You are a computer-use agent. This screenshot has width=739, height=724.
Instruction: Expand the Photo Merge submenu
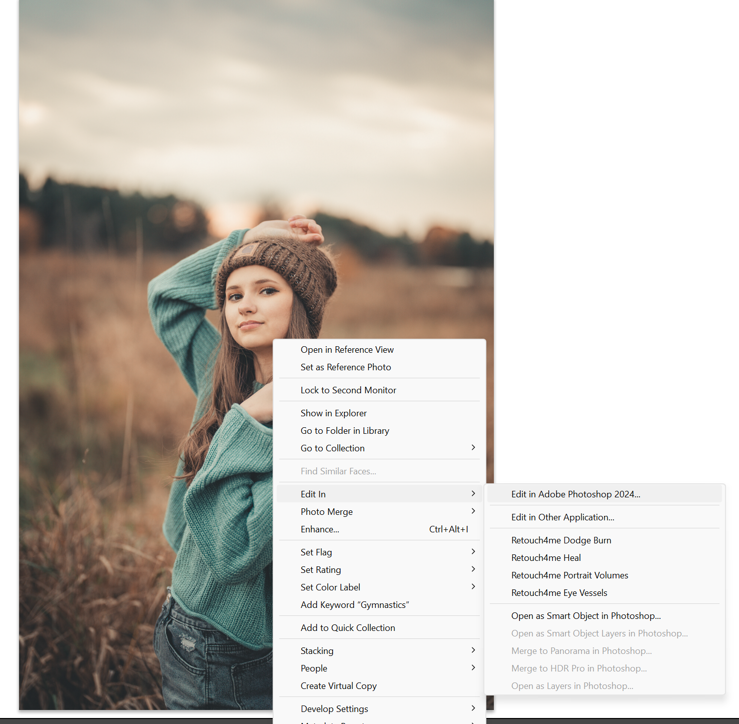(x=326, y=511)
